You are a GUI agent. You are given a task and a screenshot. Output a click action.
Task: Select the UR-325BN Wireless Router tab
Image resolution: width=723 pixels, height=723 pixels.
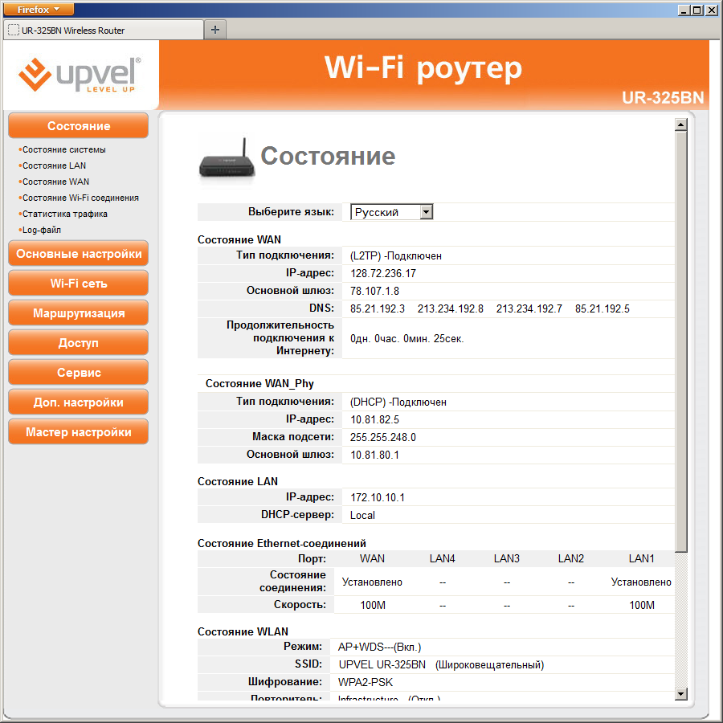pyautogui.click(x=104, y=31)
